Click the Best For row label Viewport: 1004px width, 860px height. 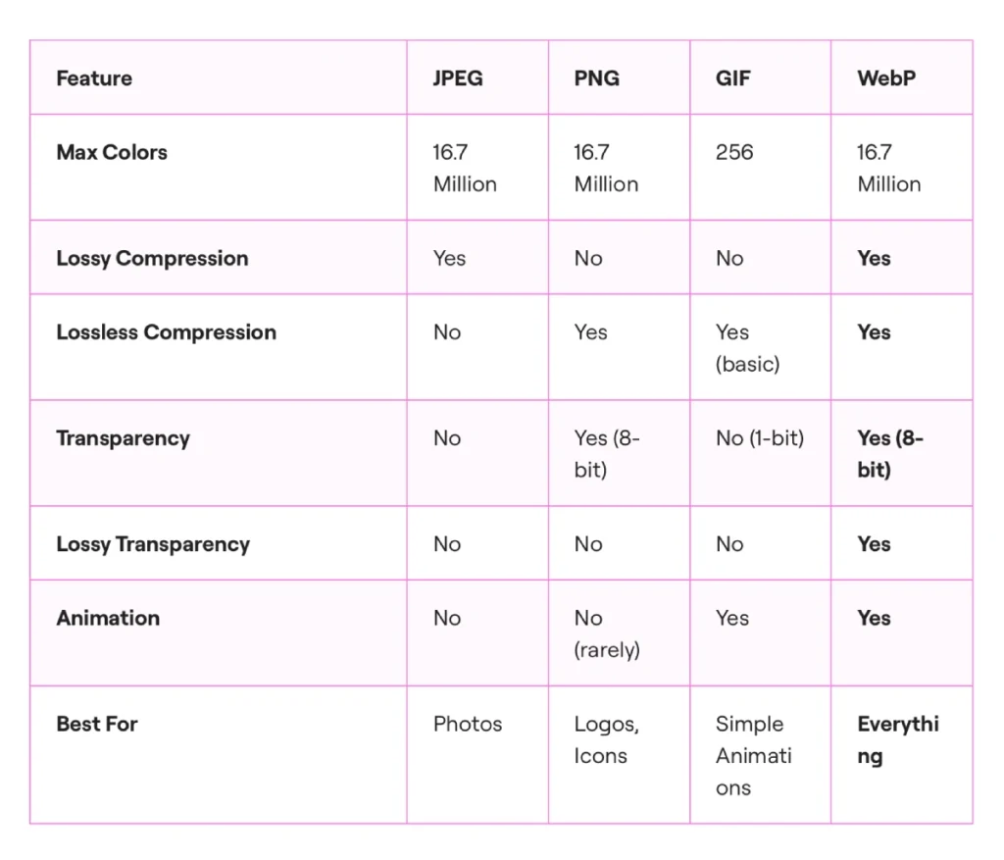tap(97, 725)
